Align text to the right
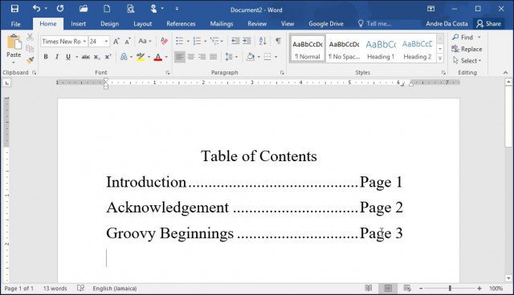The height and width of the screenshot is (295, 514). (202, 57)
